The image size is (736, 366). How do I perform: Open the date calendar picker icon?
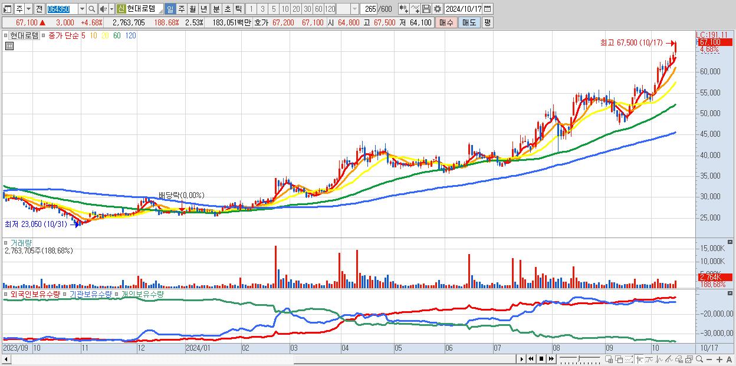487,9
